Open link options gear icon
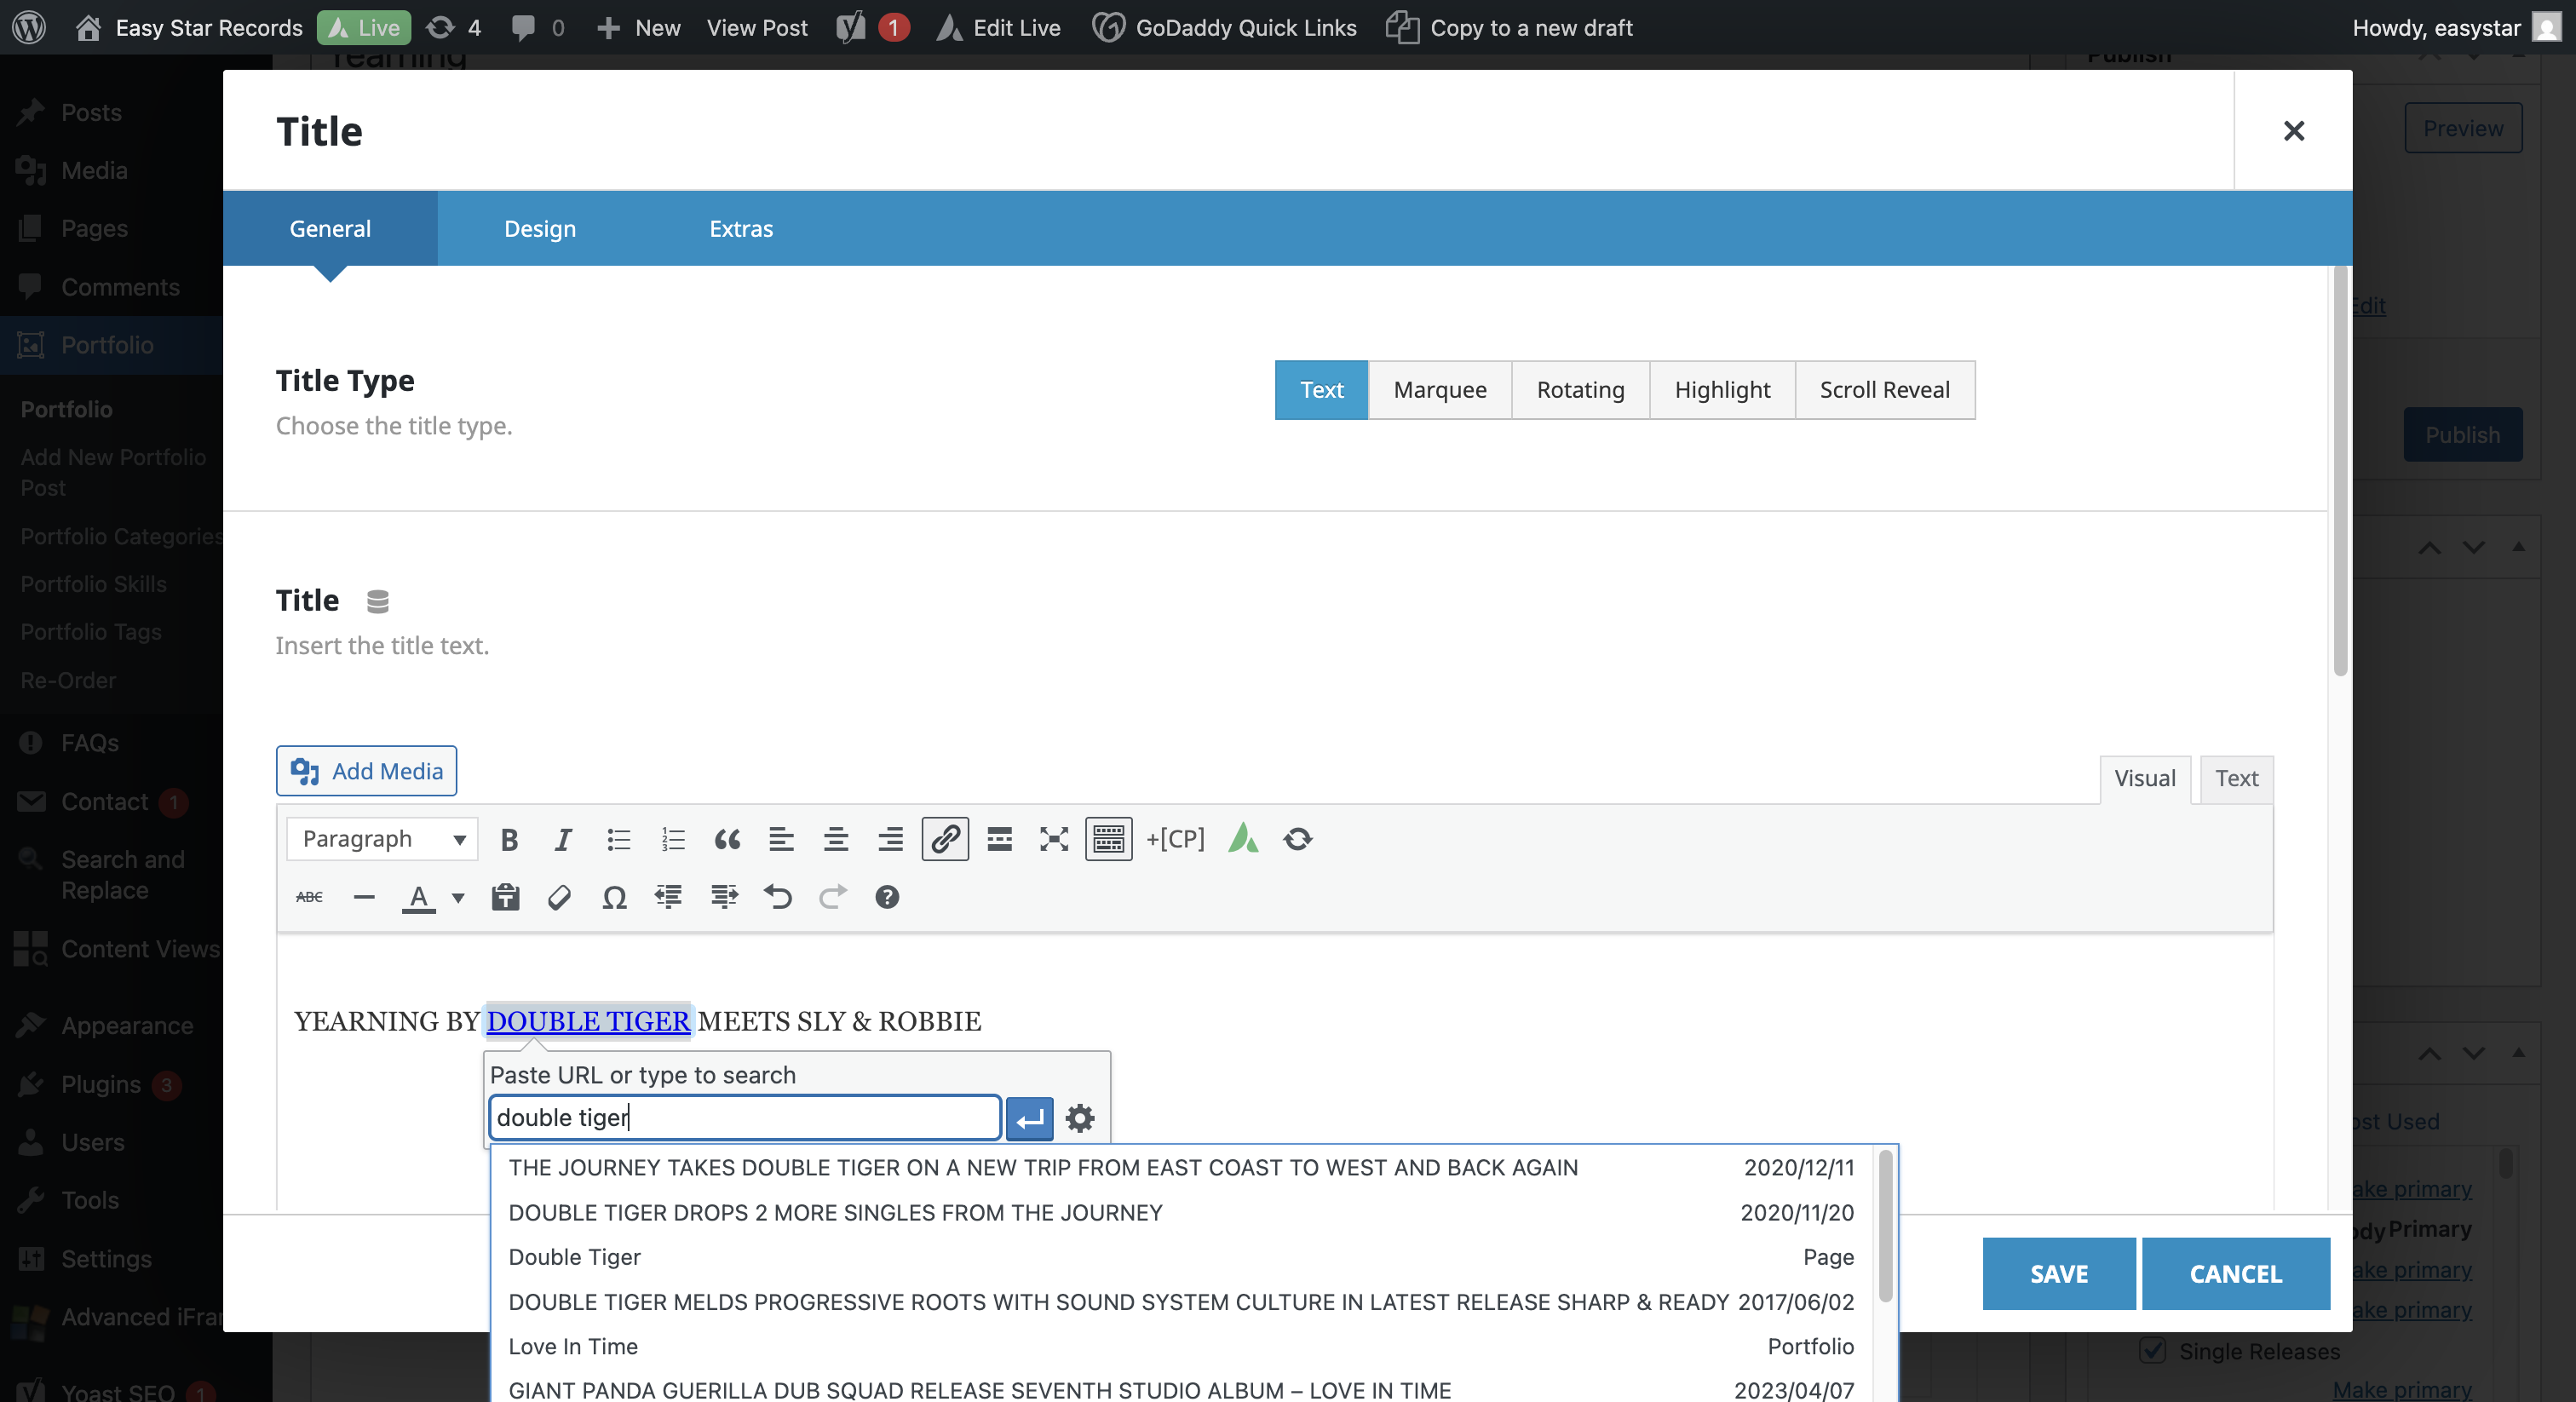2576x1402 pixels. (x=1080, y=1118)
